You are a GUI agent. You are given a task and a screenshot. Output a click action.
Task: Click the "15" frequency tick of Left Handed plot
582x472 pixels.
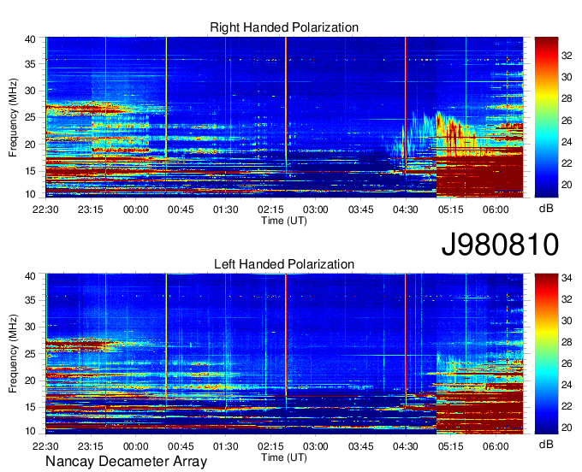tap(30, 408)
